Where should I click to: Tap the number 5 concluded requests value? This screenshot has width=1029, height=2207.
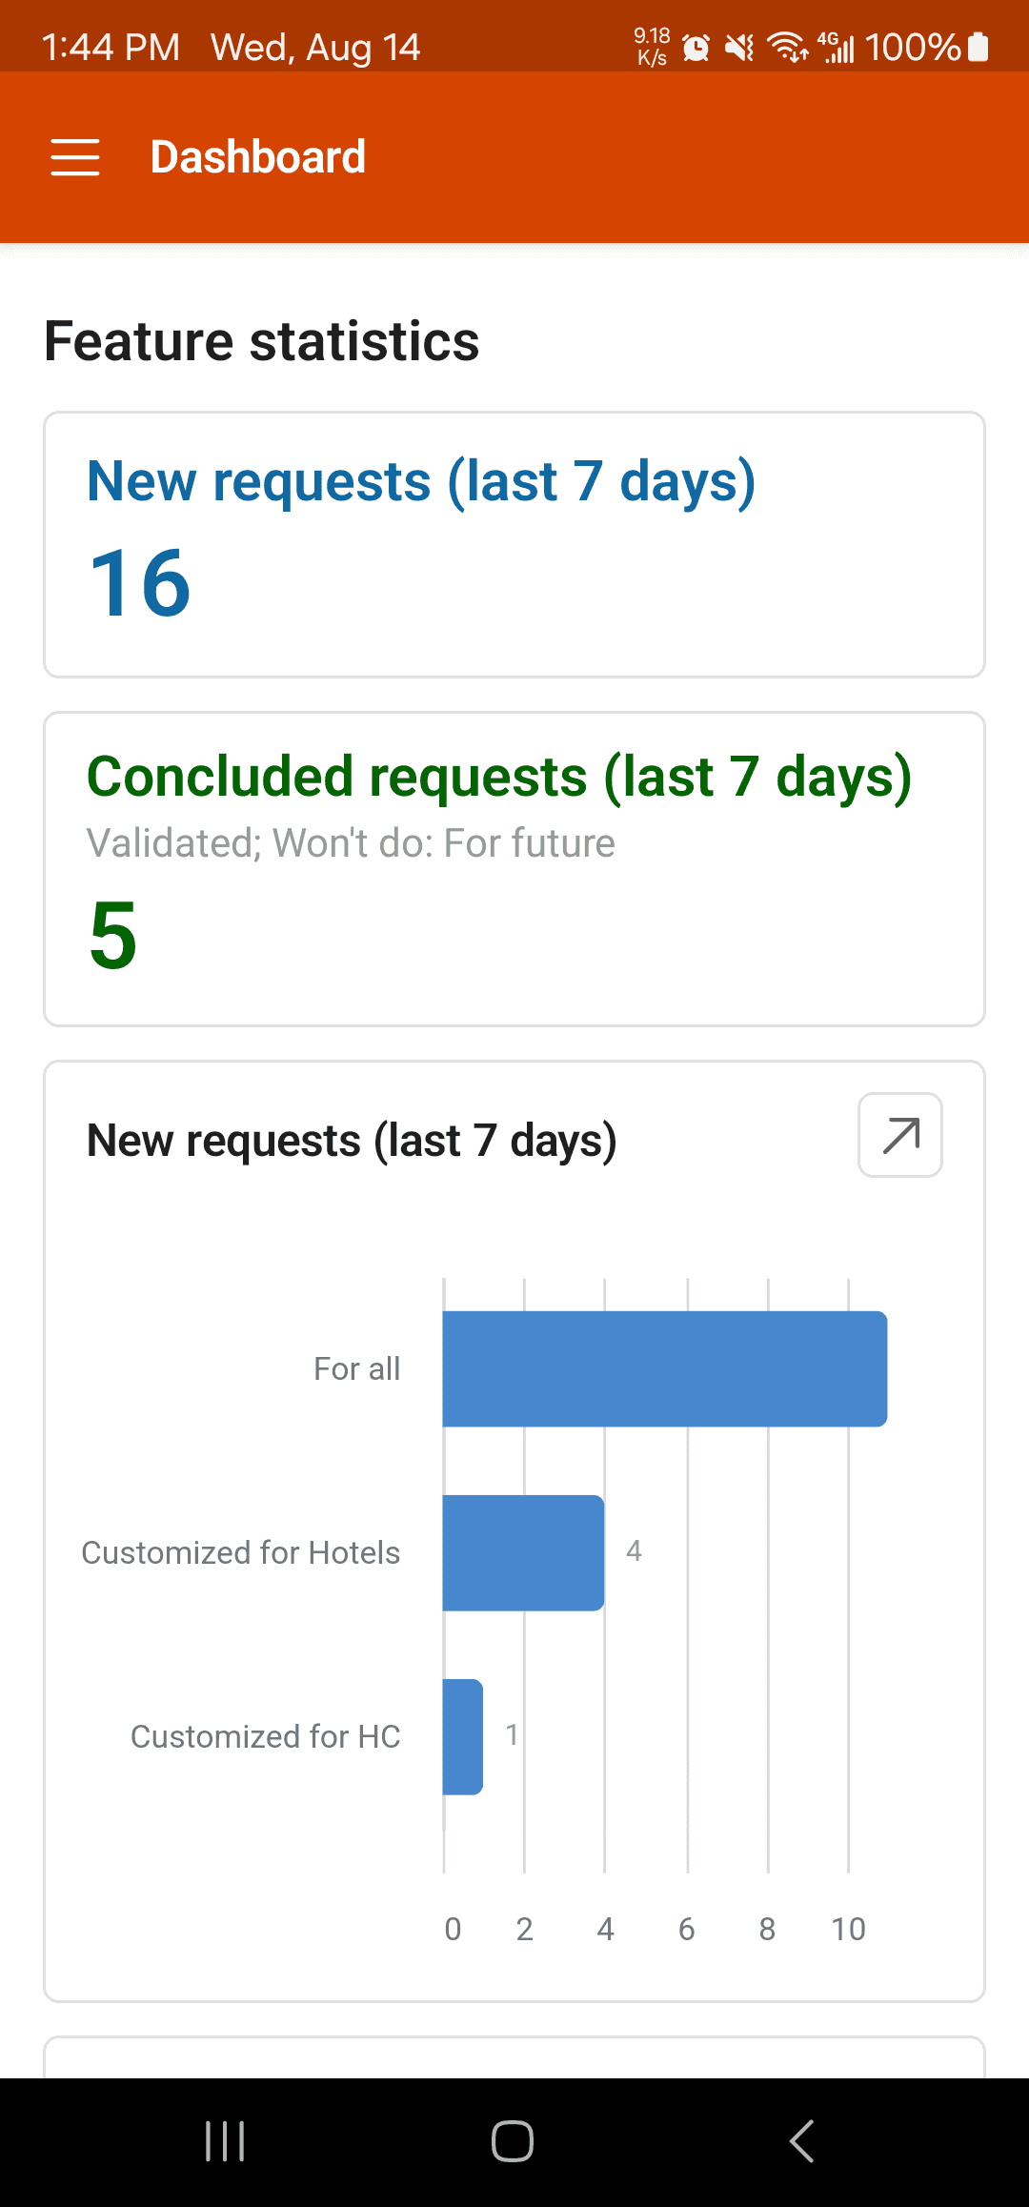pyautogui.click(x=113, y=936)
